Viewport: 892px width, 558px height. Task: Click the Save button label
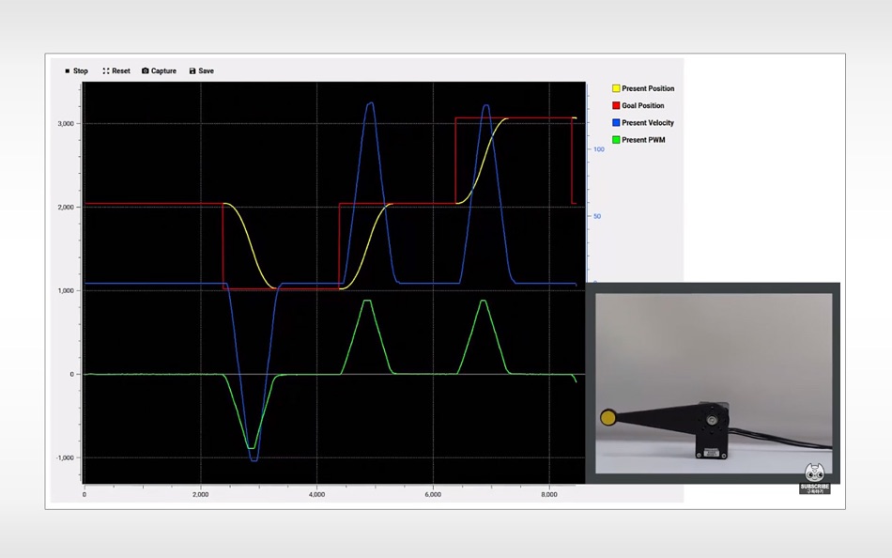pyautogui.click(x=206, y=71)
